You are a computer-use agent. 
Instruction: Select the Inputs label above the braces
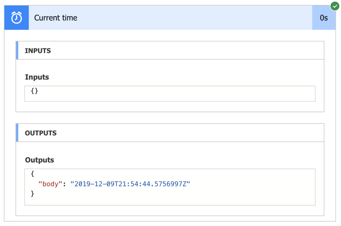(37, 77)
